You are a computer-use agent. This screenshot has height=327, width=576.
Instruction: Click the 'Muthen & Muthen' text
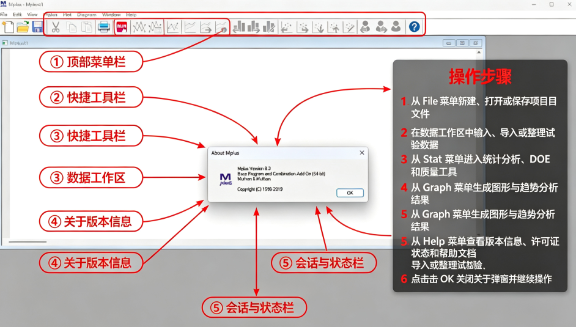(254, 178)
